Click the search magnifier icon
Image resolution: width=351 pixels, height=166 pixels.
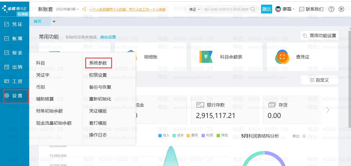click(x=252, y=9)
